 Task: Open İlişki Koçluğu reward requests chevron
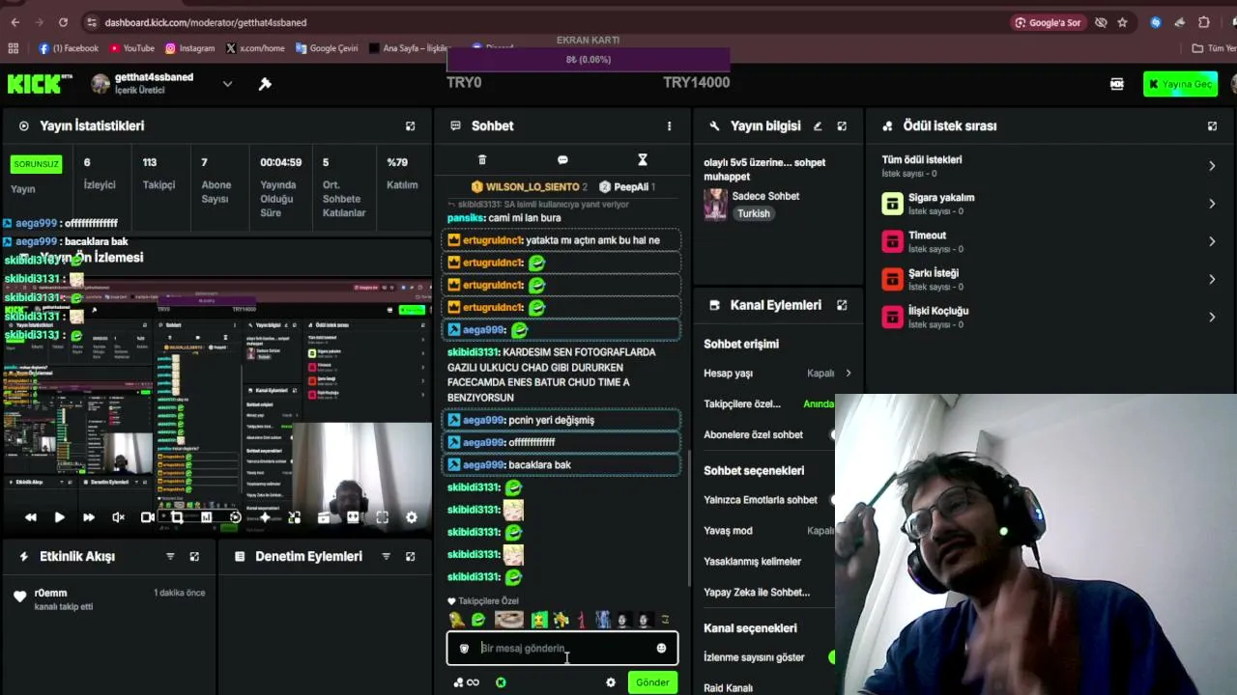click(1212, 317)
